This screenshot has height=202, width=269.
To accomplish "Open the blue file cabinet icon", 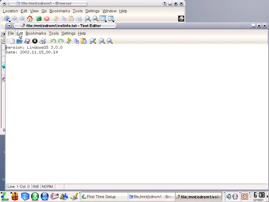I will pyautogui.click(x=25, y=196).
